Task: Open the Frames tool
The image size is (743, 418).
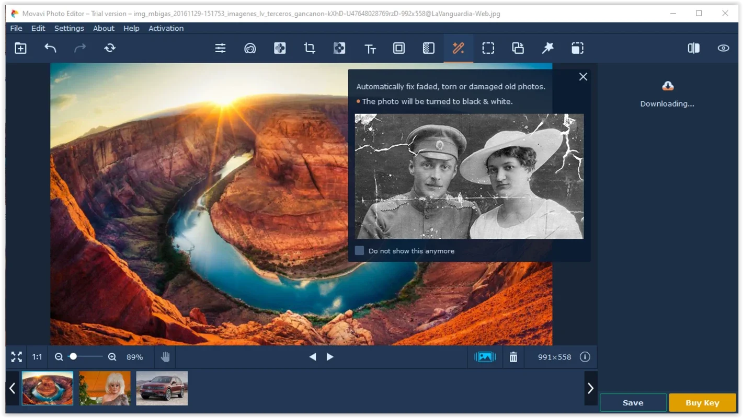Action: tap(399, 48)
